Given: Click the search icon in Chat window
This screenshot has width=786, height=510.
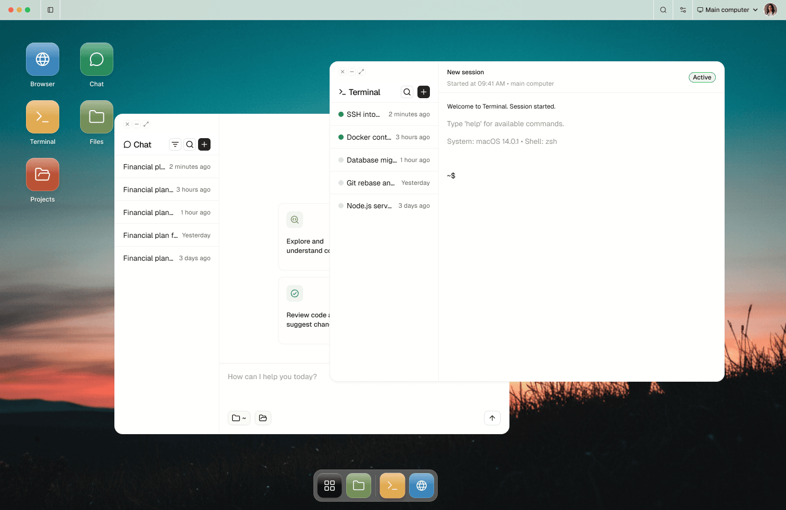Looking at the screenshot, I should pos(190,144).
